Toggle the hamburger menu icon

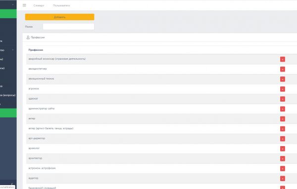coord(24,5)
